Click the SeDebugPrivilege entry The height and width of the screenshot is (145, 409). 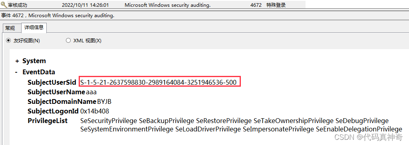pyautogui.click(x=362, y=121)
